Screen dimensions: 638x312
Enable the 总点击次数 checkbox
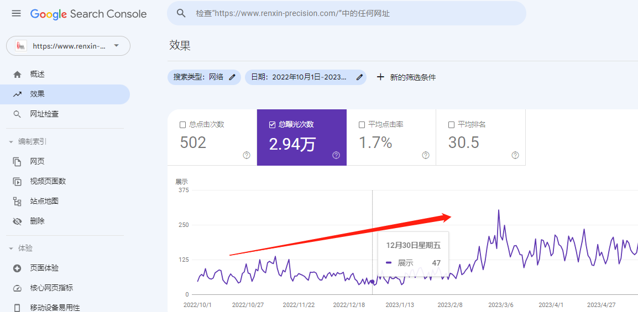pyautogui.click(x=182, y=125)
